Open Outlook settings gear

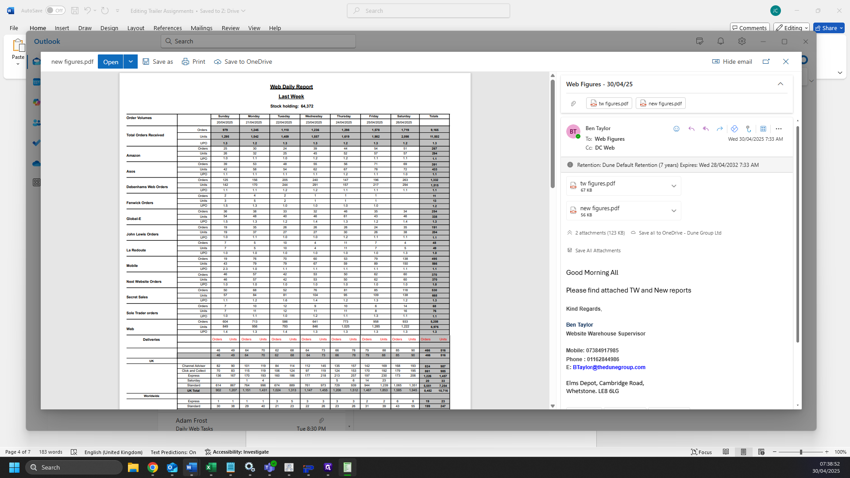pos(742,41)
